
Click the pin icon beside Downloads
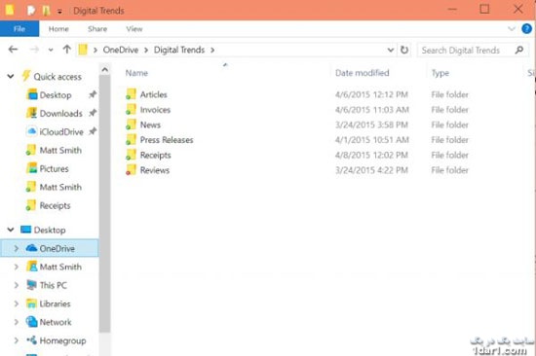click(93, 113)
